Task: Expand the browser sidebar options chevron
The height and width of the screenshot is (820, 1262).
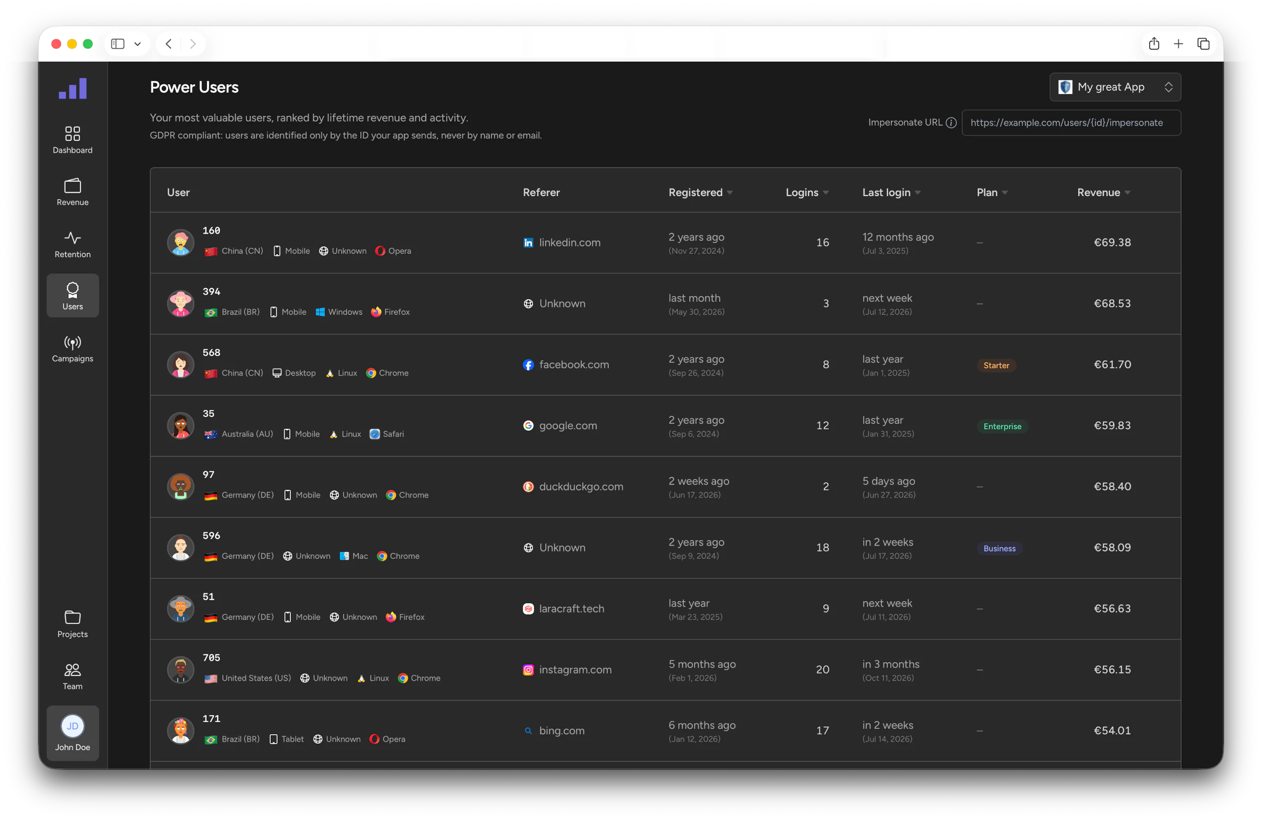Action: pyautogui.click(x=138, y=44)
